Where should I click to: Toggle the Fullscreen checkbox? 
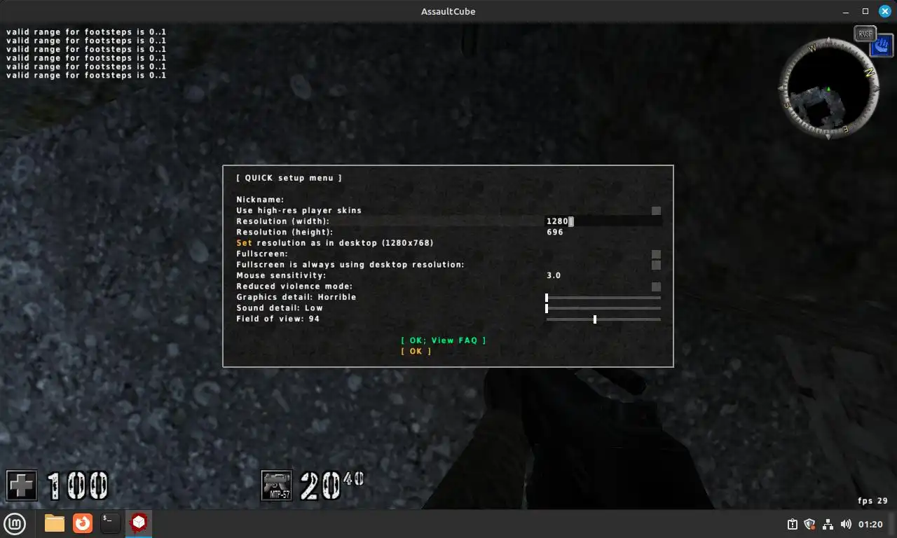(656, 254)
